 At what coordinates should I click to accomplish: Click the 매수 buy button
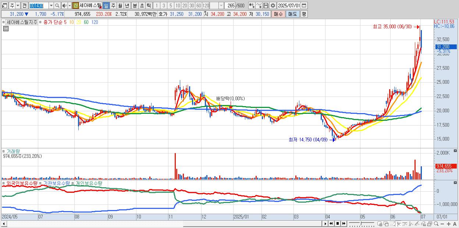click(278, 14)
